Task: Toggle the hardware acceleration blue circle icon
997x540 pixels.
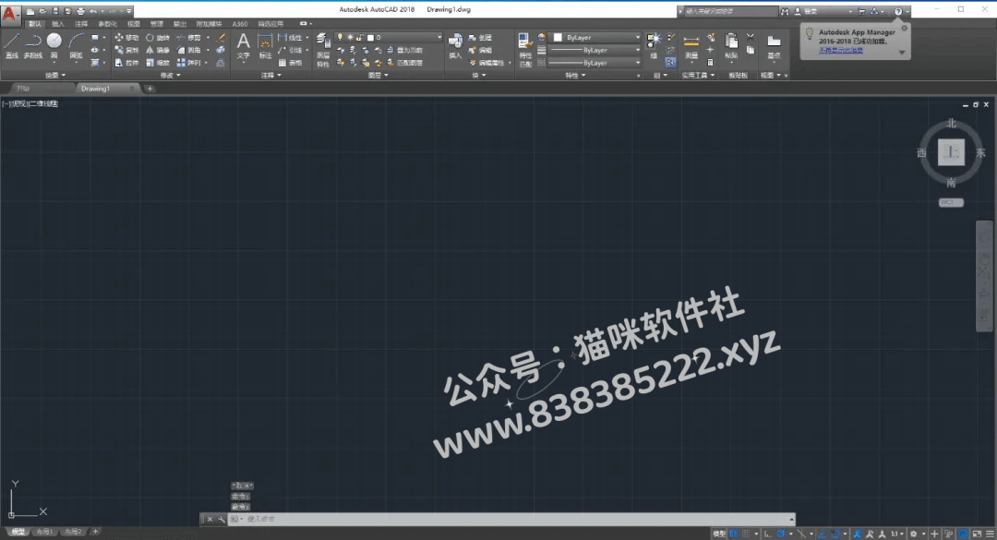Action: point(963,534)
